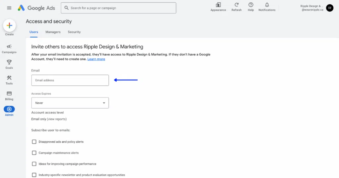The width and height of the screenshot is (339, 178).
Task: Open the Help icon
Action: 251,5
